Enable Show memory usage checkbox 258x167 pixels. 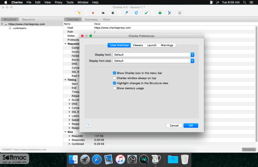pos(114,88)
